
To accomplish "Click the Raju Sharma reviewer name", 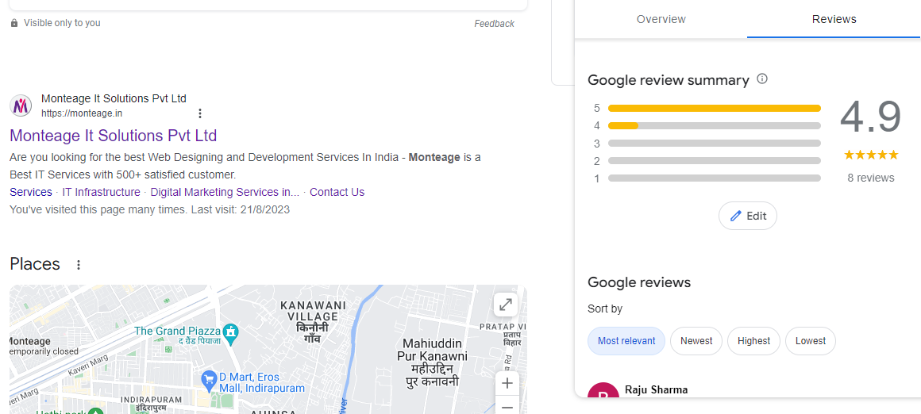I will [656, 389].
